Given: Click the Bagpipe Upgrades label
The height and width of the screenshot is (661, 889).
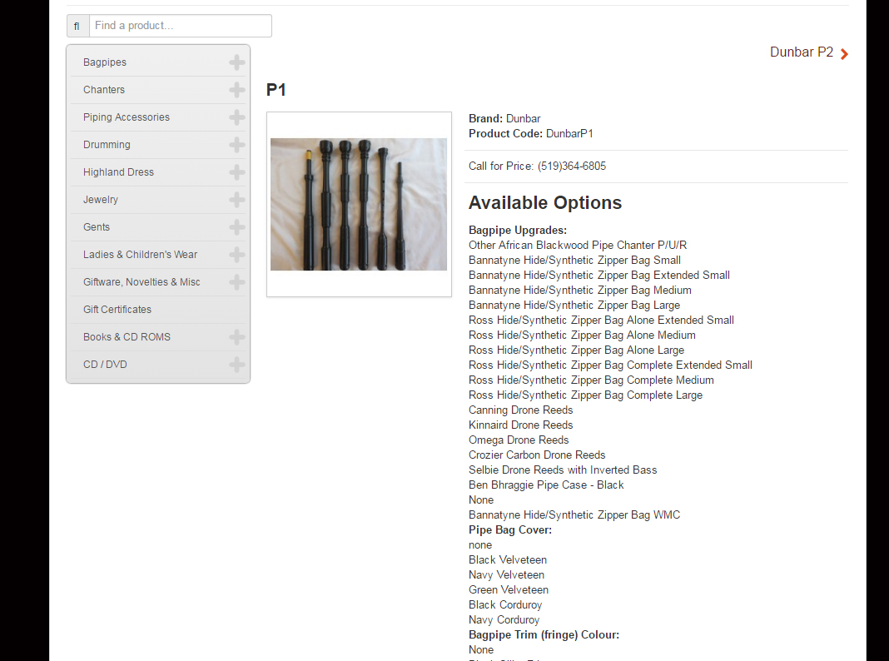Looking at the screenshot, I should [518, 230].
